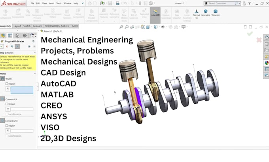Cancel Copy with Mates with red X
269x162 pixels.
[7, 46]
